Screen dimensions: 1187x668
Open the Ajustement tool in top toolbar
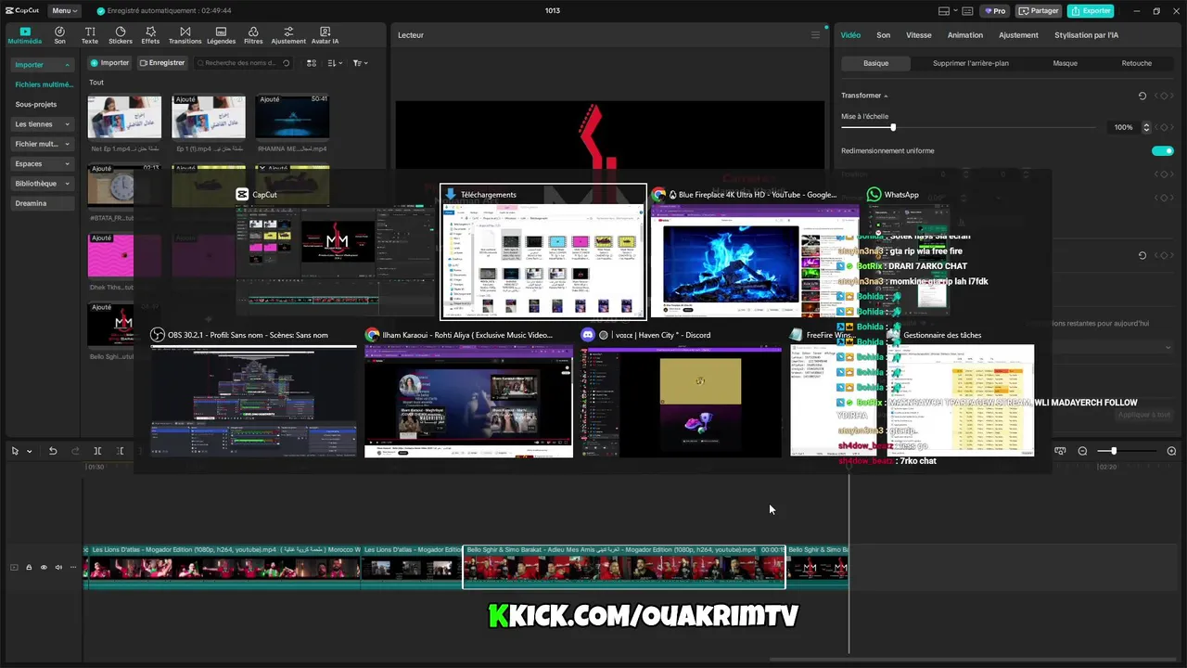coord(288,35)
